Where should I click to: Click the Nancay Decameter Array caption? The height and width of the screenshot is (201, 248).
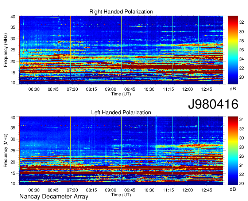point(54,197)
